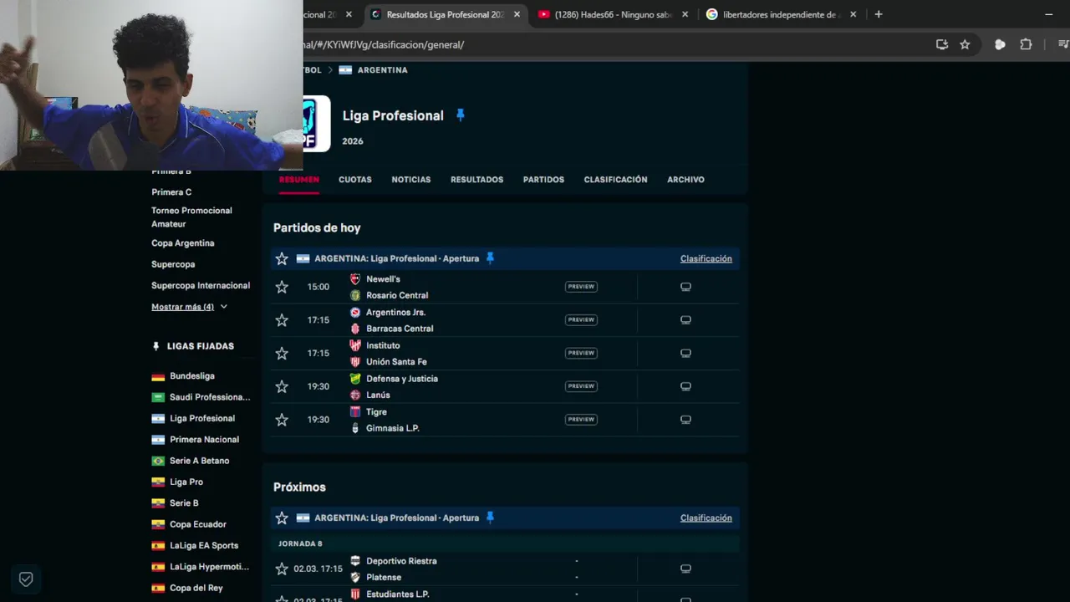Open PREVIEW for Instituto vs Unión Santa Fe
Image resolution: width=1070 pixels, height=602 pixels.
(581, 353)
